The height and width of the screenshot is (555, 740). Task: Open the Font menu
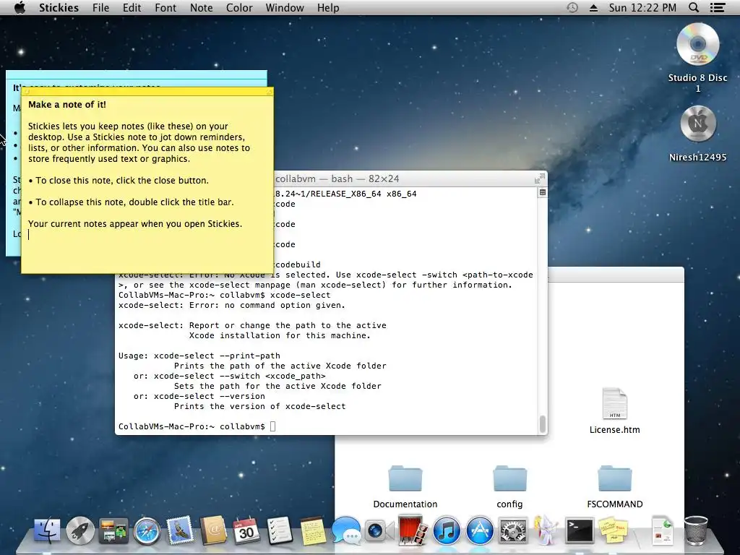click(165, 7)
